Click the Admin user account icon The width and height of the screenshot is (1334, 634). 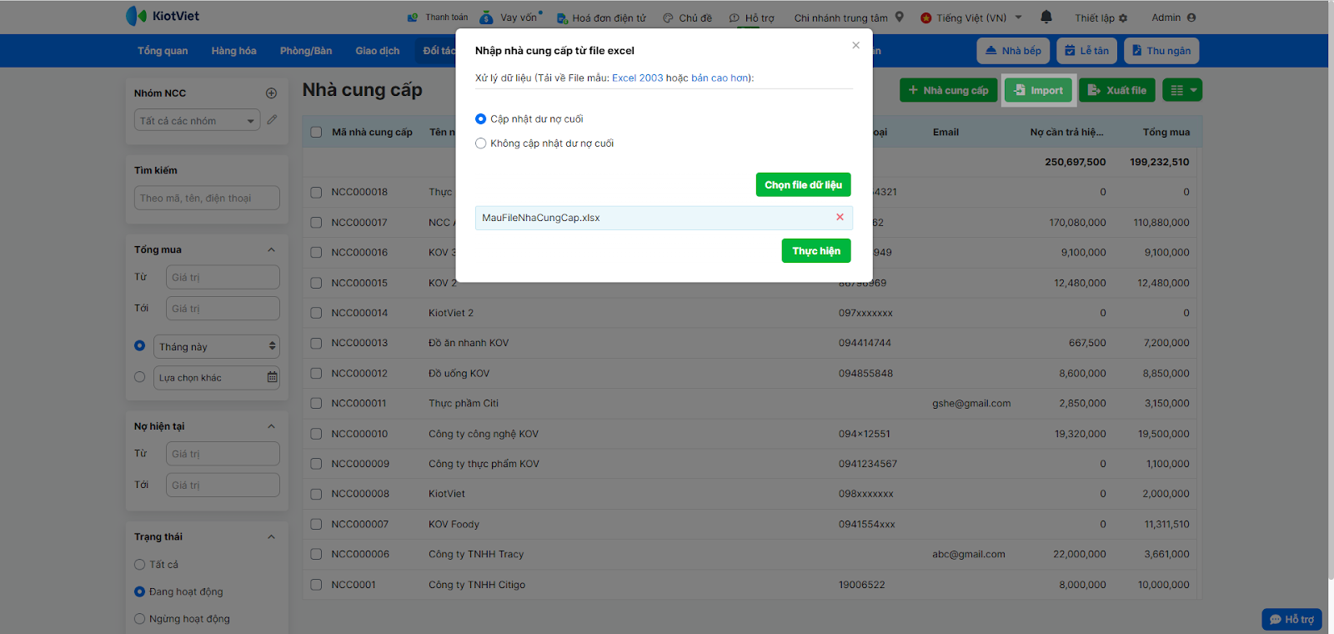pyautogui.click(x=1191, y=18)
